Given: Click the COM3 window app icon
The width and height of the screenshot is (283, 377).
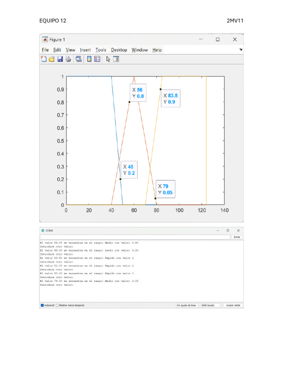Looking at the screenshot, I should [43, 230].
